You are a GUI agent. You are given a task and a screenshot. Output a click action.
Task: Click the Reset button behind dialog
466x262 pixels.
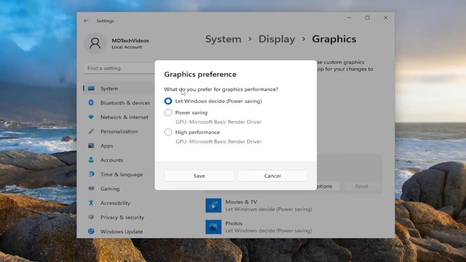[362, 186]
